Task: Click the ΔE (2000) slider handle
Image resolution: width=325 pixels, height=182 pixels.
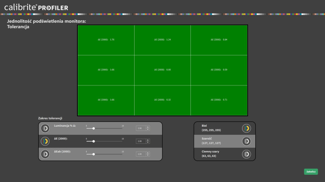Action: click(94, 141)
